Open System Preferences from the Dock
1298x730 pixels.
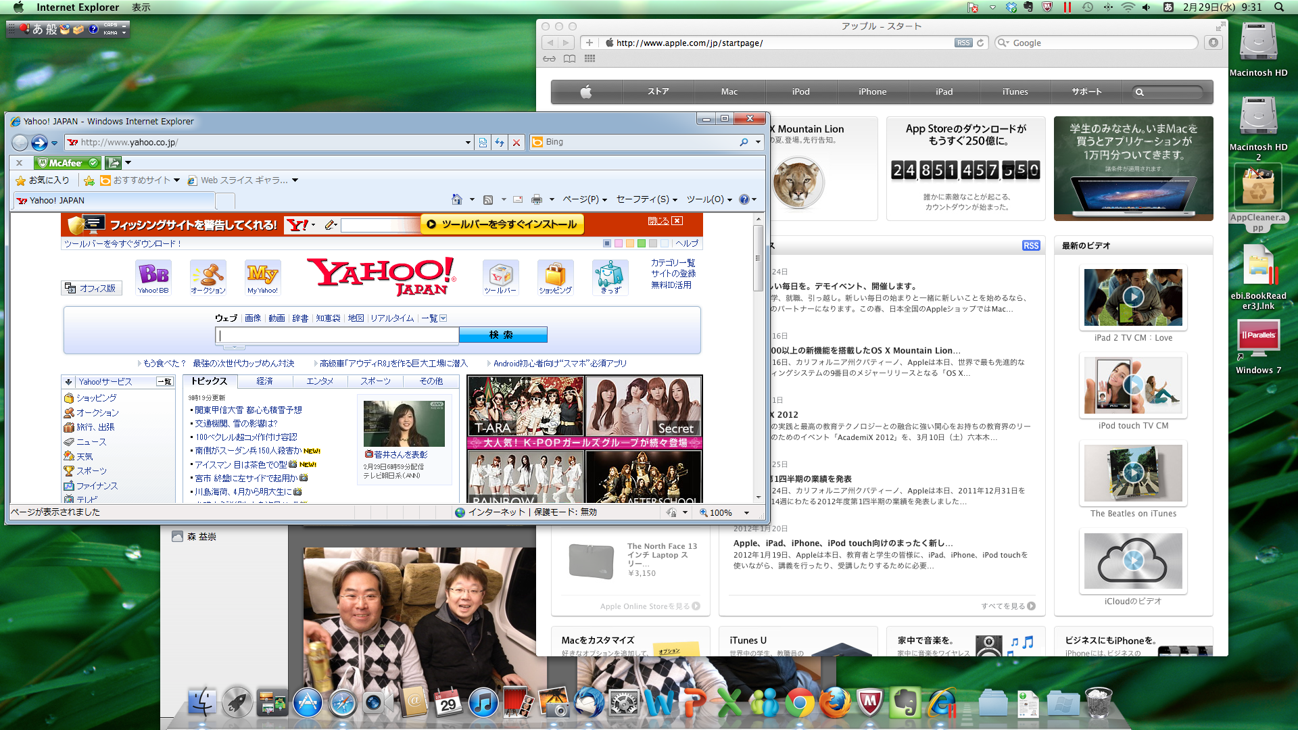[624, 704]
